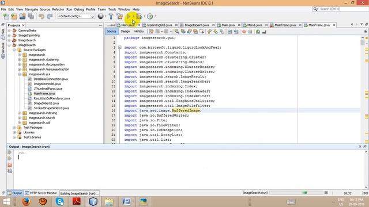Viewport: 369px width, 207px height.
Task: Click the Last Edit icon in editor toolbar
Action: 151,32
